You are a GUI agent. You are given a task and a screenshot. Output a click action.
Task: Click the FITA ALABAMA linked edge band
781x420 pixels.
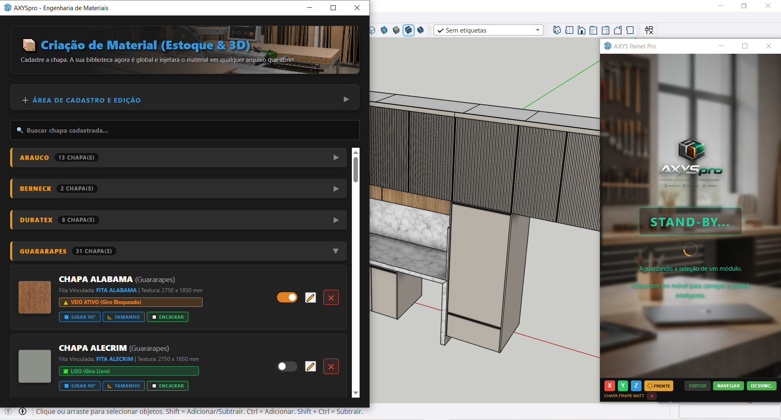point(116,290)
